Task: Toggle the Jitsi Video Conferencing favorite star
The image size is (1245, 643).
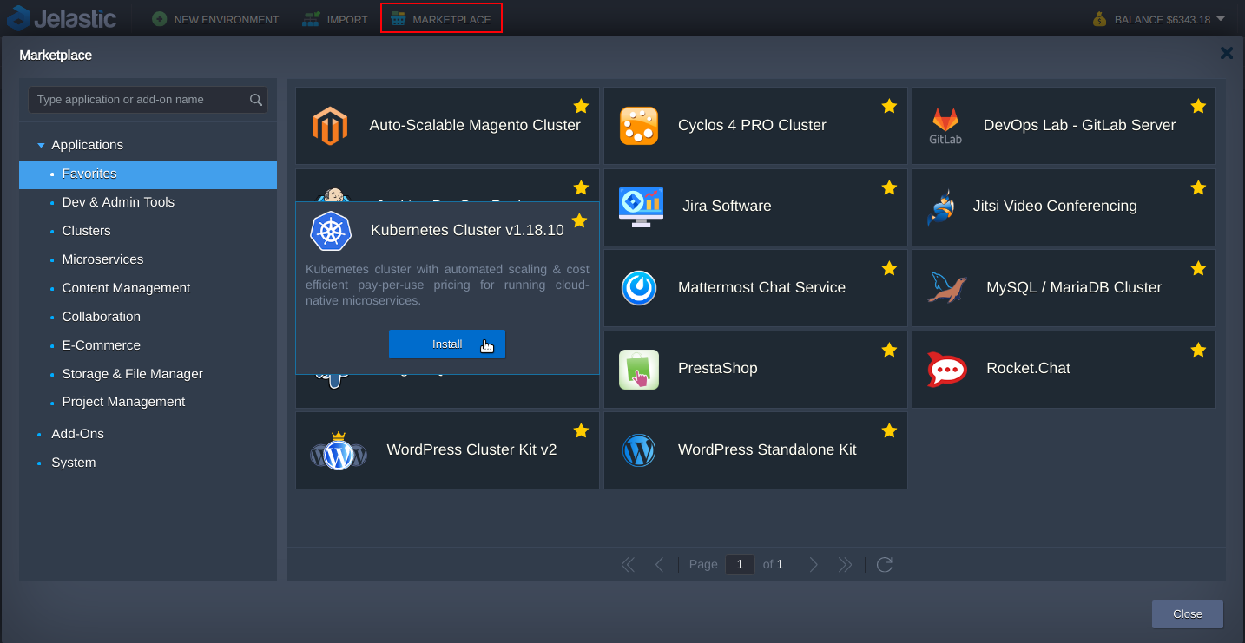Action: [1198, 187]
